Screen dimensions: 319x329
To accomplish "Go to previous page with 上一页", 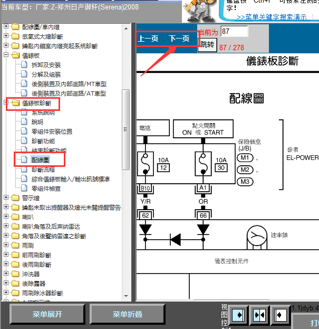I will click(x=148, y=39).
